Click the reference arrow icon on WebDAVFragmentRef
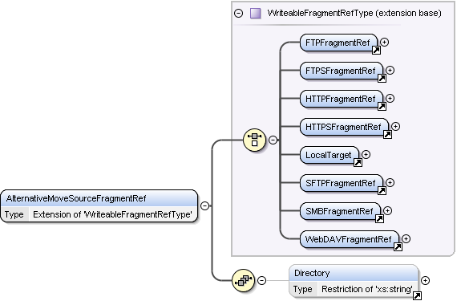The image size is (469, 301). click(398, 246)
